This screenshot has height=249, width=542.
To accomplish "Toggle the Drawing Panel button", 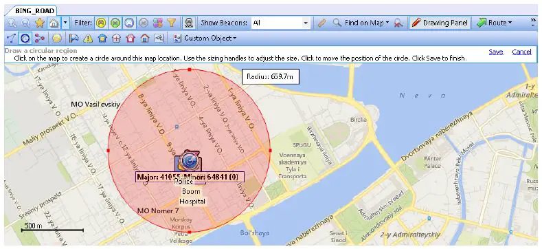I will (440, 23).
